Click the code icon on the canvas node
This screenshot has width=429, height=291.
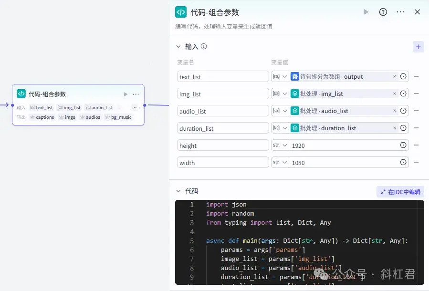point(21,94)
